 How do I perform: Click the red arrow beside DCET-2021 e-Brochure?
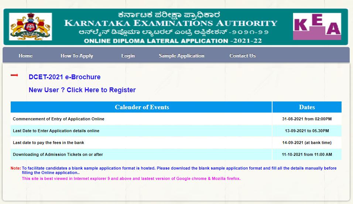point(14,76)
